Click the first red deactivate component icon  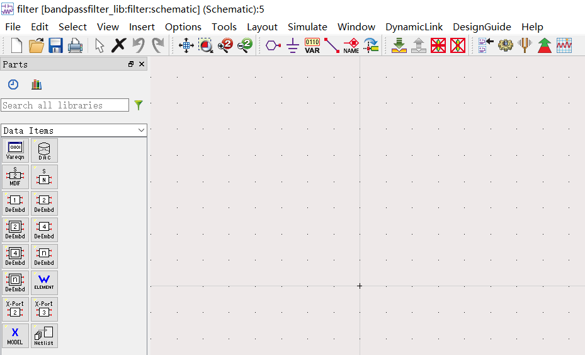coord(438,45)
